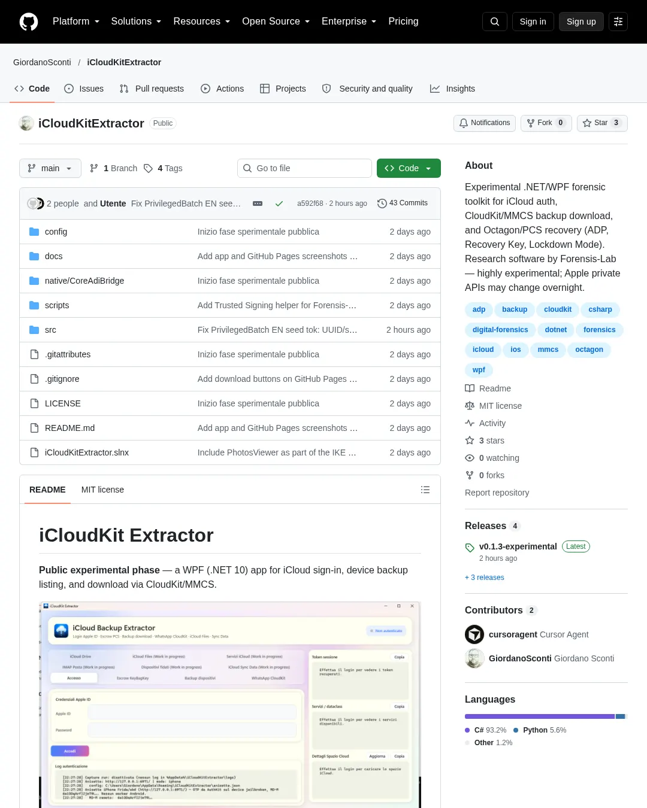Screen dimensions: 647x808
Task: Open the Pull requests tab
Action: (x=152, y=89)
